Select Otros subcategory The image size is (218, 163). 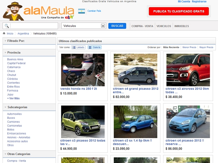10,145
